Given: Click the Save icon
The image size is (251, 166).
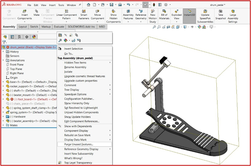Looking at the screenshot, I should click(x=111, y=5).
